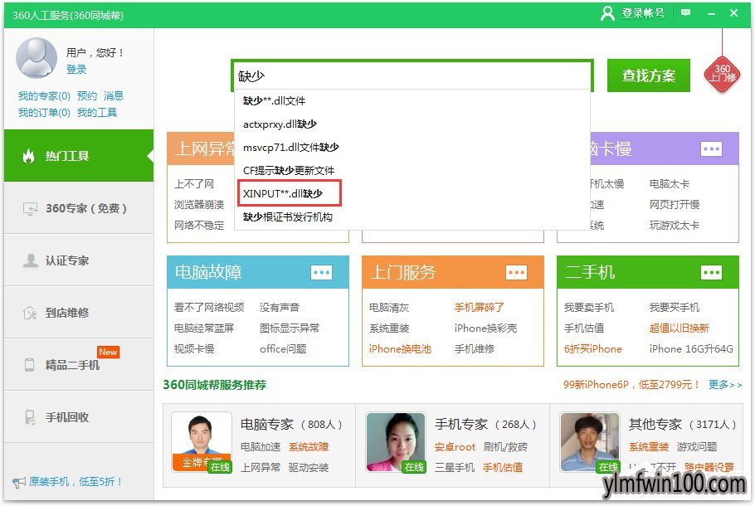Open more options in 二手机 card
755x506 pixels.
pos(711,273)
